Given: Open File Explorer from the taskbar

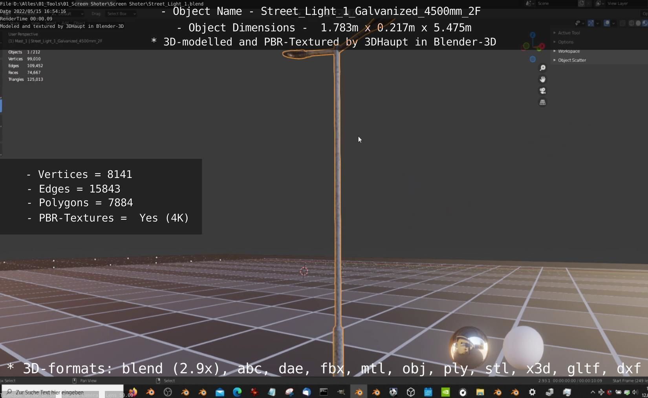Looking at the screenshot, I should [480, 392].
